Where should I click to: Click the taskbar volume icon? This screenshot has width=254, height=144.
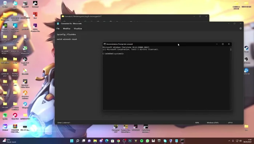pos(241,141)
